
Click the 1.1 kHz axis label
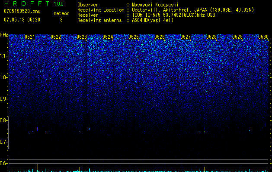click(3, 56)
